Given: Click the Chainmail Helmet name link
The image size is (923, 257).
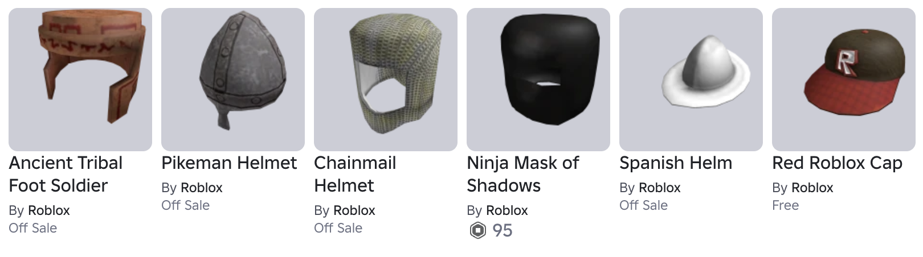Looking at the screenshot, I should click(355, 174).
